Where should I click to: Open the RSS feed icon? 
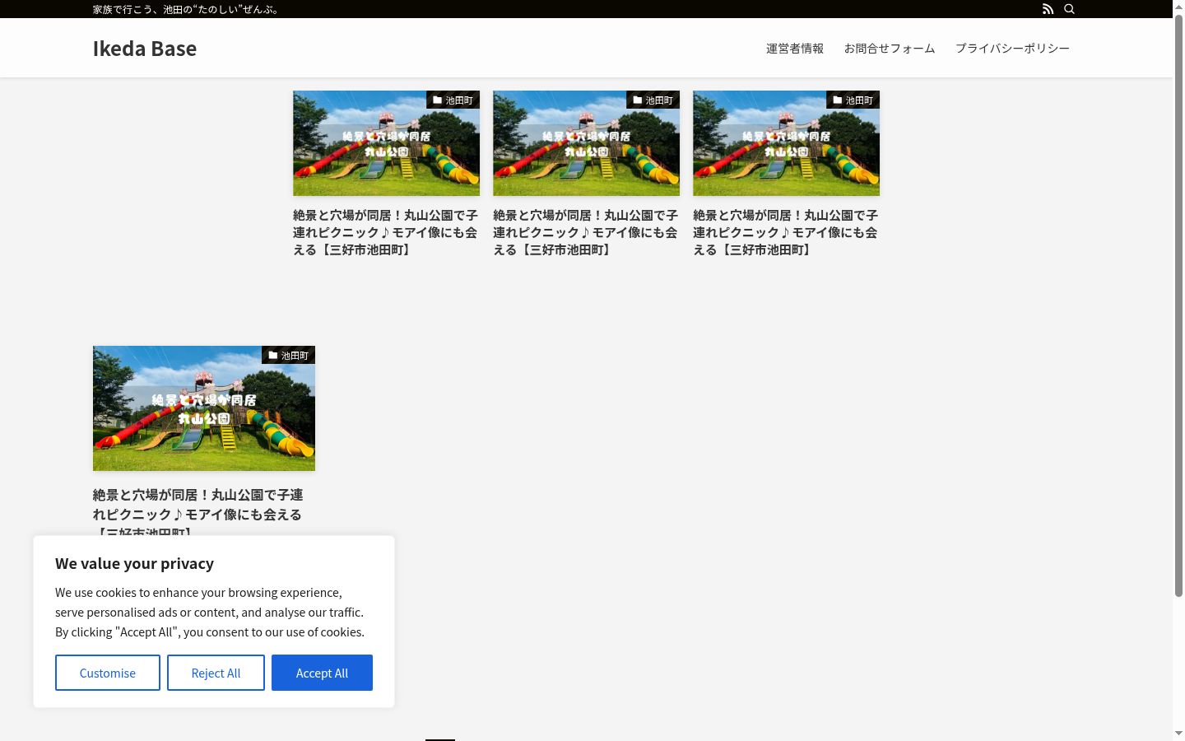click(x=1048, y=9)
